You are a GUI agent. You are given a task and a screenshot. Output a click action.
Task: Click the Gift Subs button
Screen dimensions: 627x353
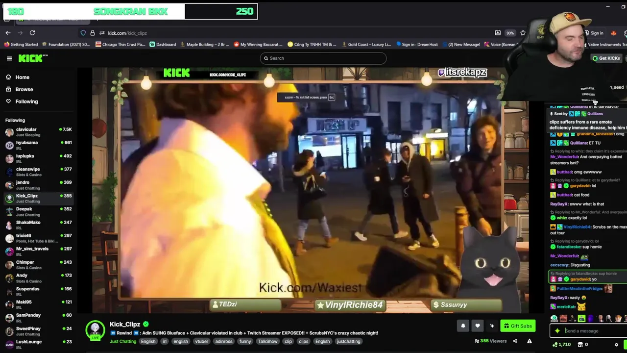518,326
